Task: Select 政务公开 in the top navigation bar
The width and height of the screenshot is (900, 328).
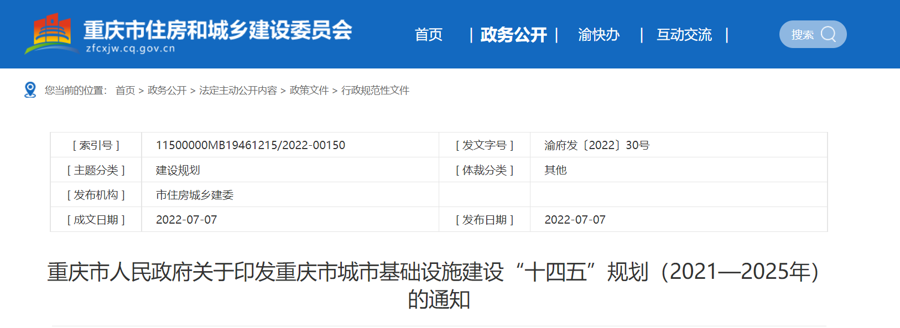Action: [513, 35]
